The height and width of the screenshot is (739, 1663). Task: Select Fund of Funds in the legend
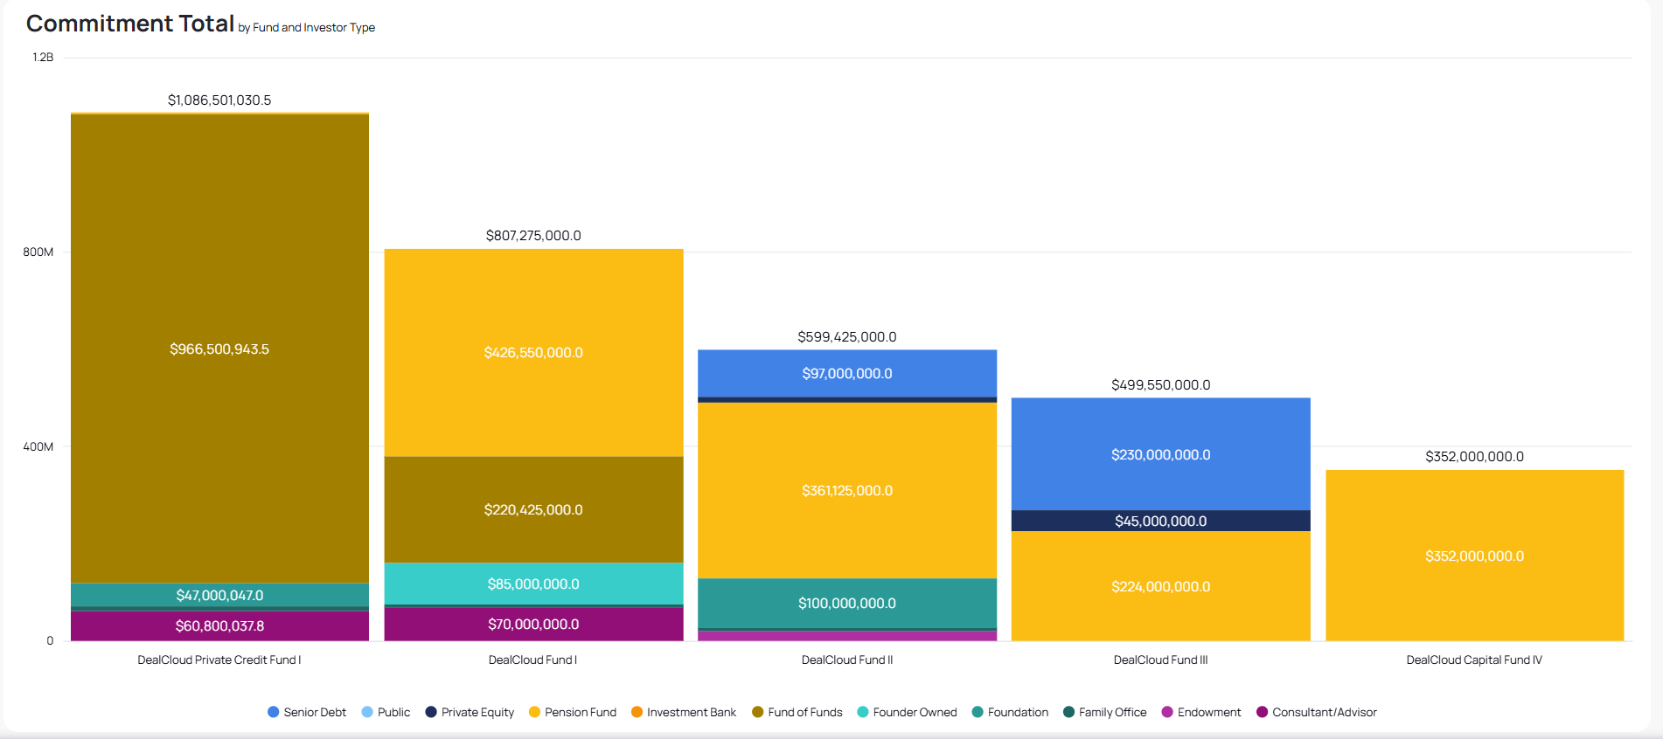pyautogui.click(x=797, y=712)
